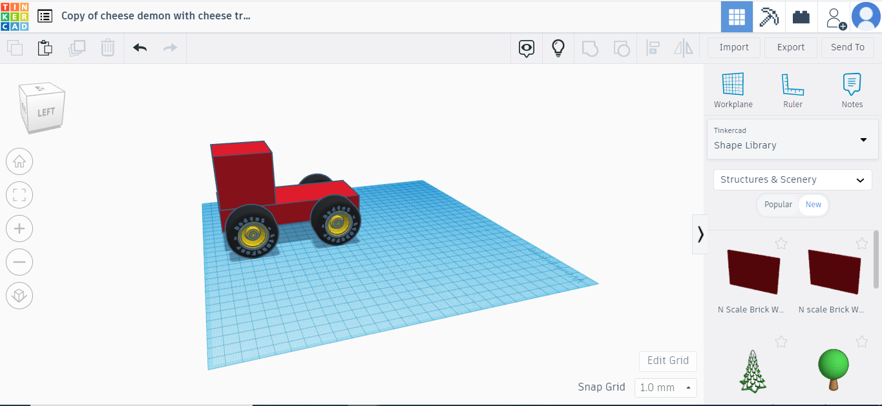Select the snowy pine tree shape
The height and width of the screenshot is (406, 882).
point(753,370)
